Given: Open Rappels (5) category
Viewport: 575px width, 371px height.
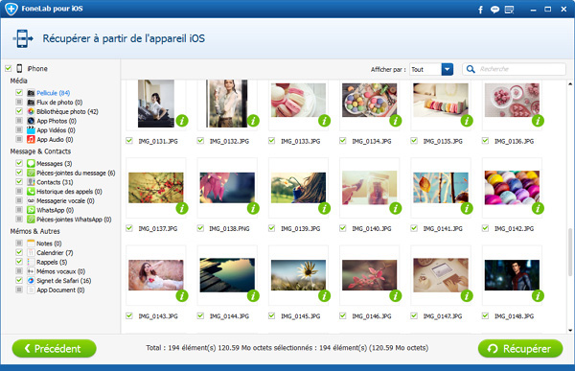Looking at the screenshot, I should pos(52,262).
